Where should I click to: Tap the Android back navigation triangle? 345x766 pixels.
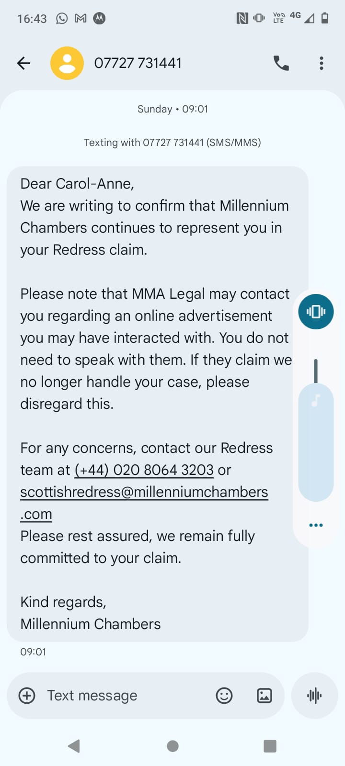click(74, 746)
